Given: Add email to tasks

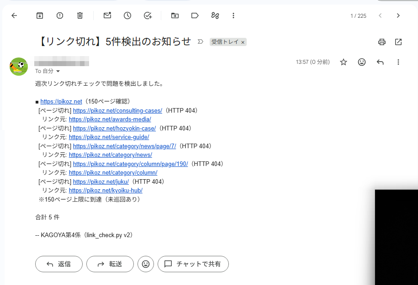Looking at the screenshot, I should [148, 16].
